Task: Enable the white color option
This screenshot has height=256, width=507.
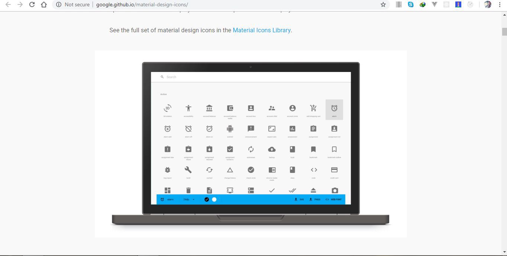Action: [214, 199]
